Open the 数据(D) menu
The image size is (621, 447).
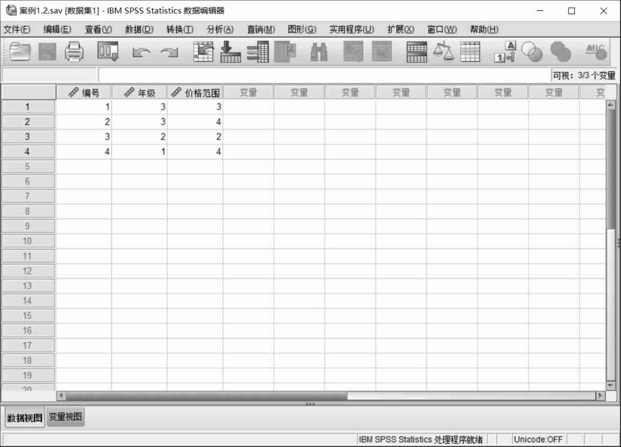(x=139, y=29)
